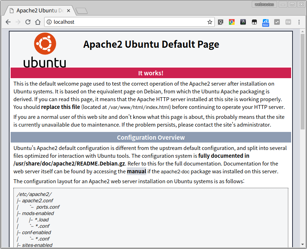Click the page scrollbar thumb
The height and width of the screenshot is (249, 307).
302,82
